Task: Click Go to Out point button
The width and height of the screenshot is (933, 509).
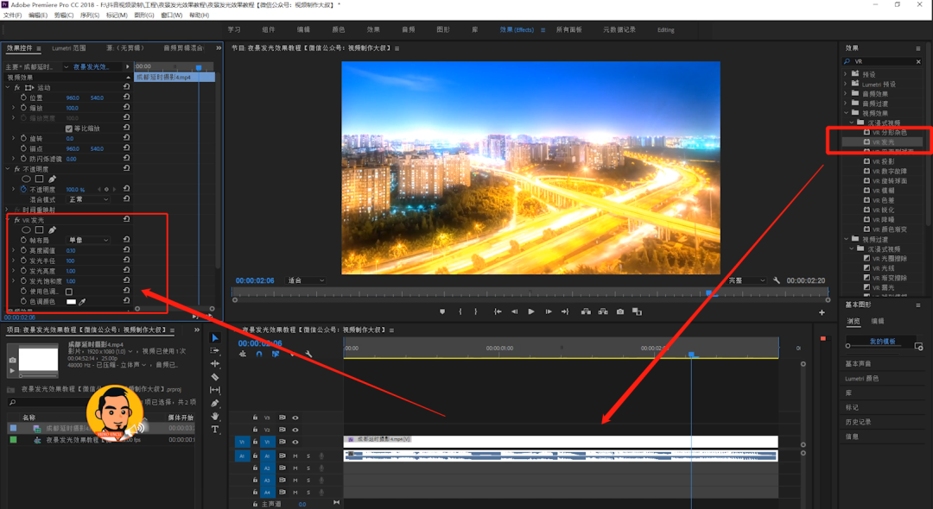Action: [x=565, y=311]
